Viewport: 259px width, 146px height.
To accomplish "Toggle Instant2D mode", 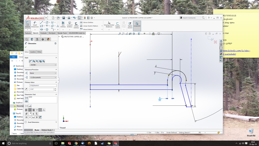I will (x=137, y=26).
